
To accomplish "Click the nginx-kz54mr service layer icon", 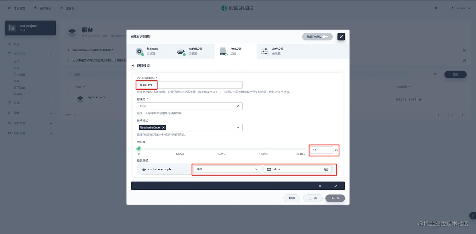I will click(x=80, y=99).
